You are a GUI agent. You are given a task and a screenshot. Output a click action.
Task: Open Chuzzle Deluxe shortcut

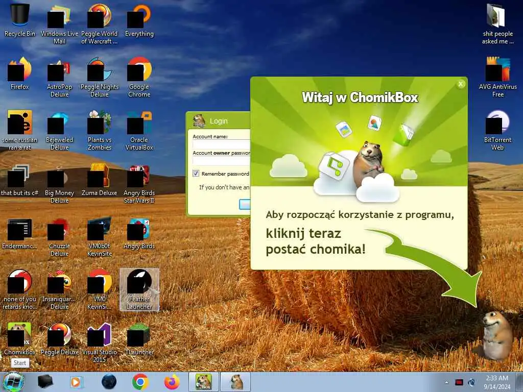click(x=59, y=237)
